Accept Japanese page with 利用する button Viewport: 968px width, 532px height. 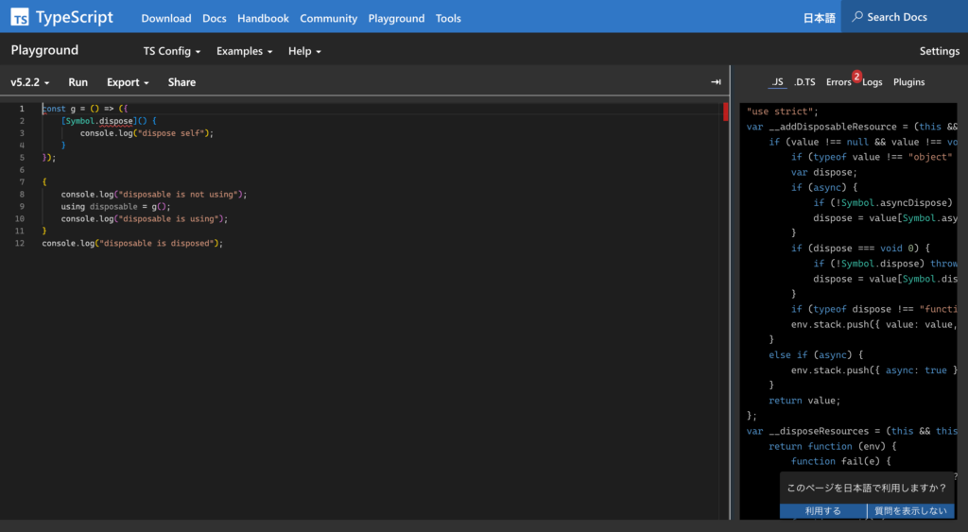[x=822, y=511]
